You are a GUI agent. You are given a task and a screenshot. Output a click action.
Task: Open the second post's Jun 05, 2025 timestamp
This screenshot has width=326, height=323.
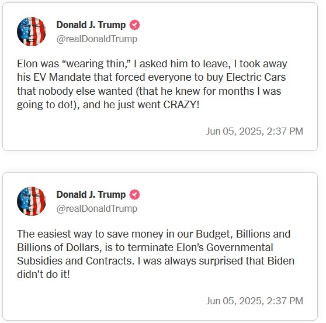[255, 301]
